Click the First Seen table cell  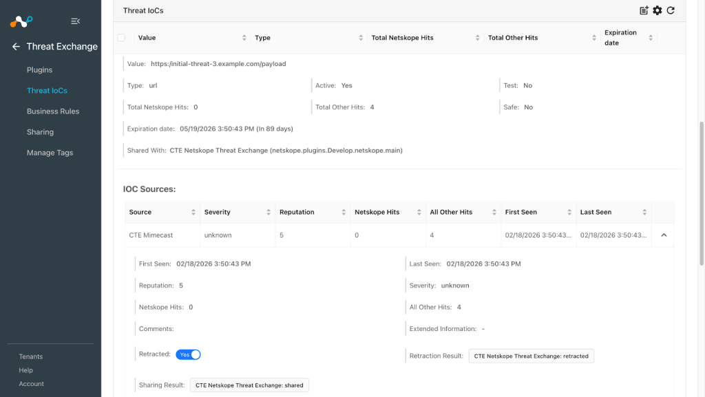pyautogui.click(x=538, y=235)
